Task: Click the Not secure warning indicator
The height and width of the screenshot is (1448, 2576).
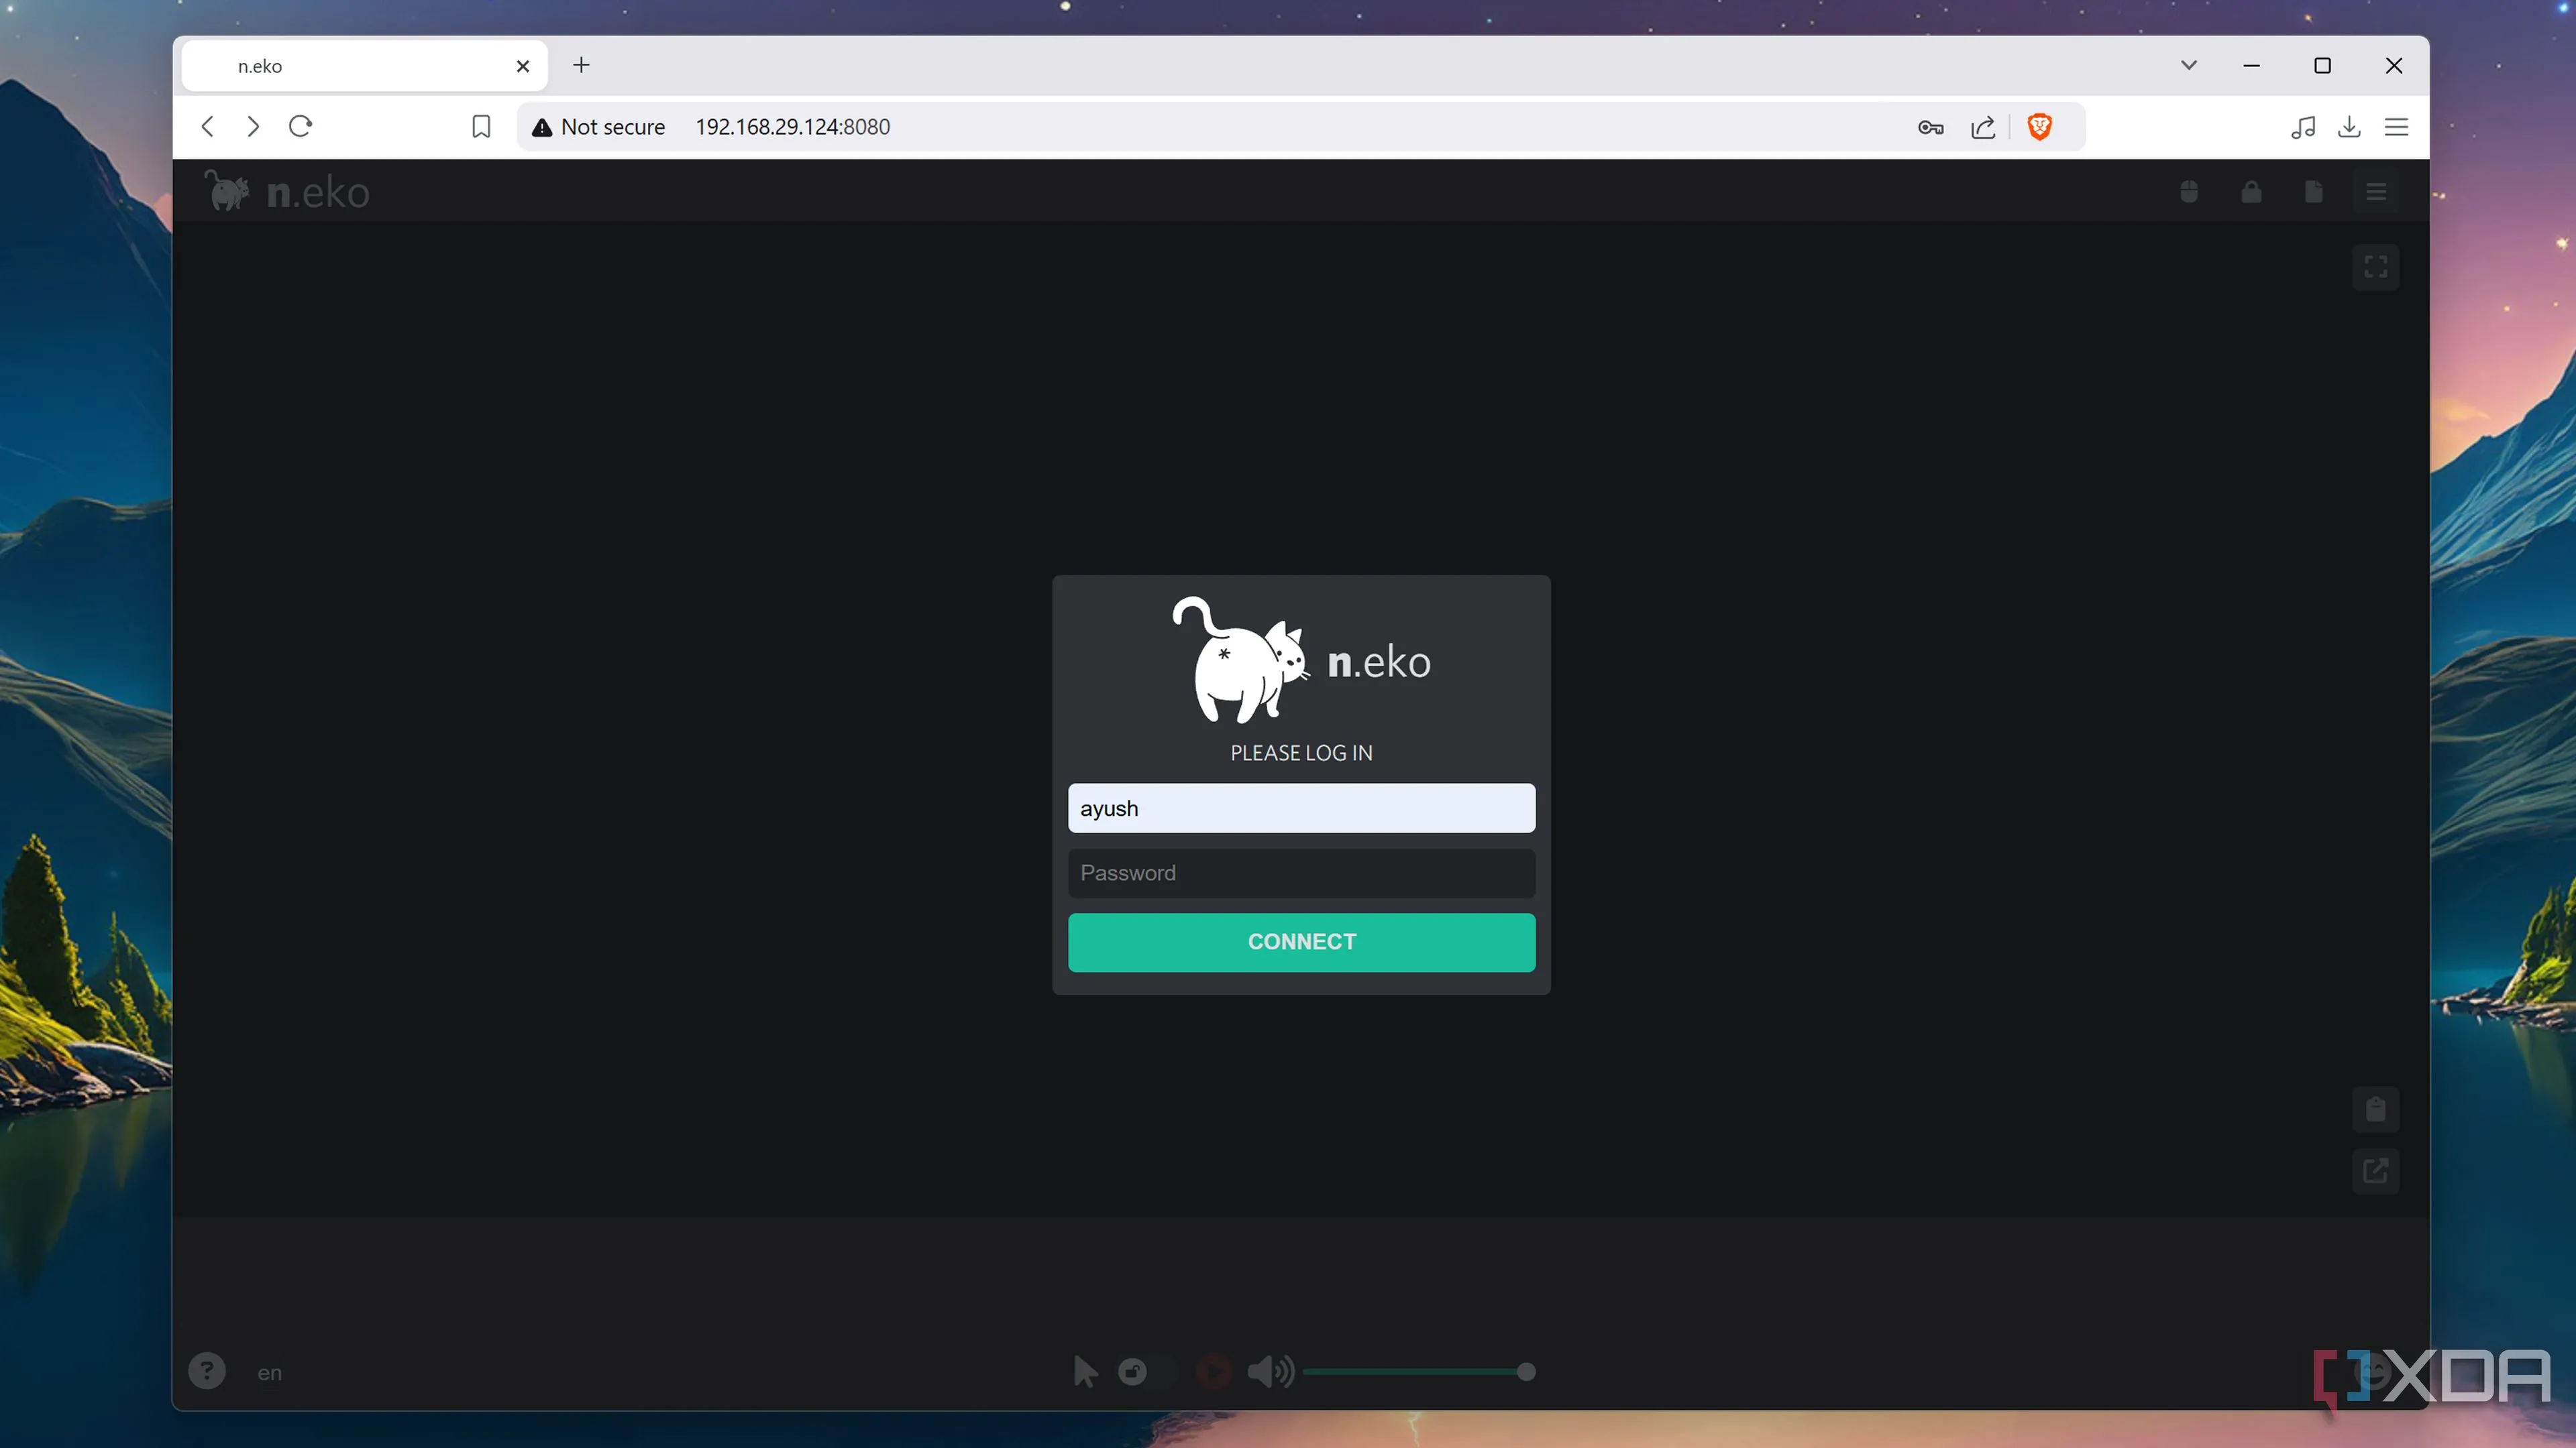Action: pos(598,127)
